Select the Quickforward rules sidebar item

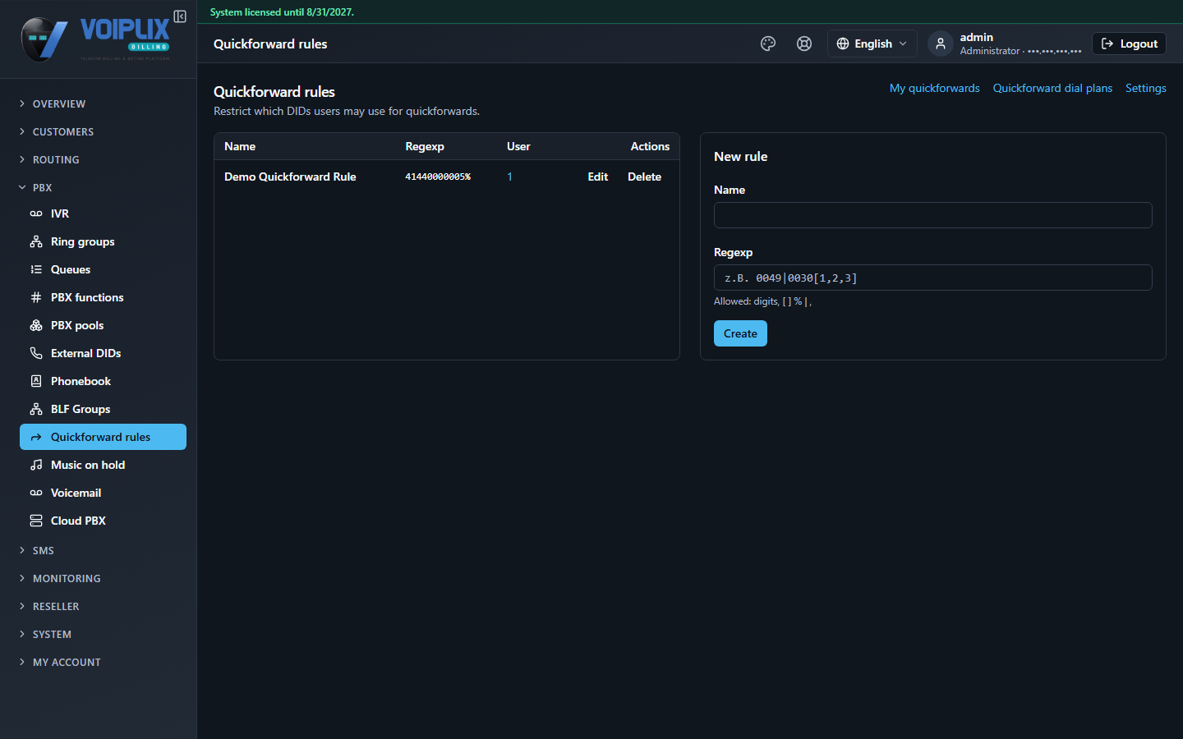(x=103, y=437)
